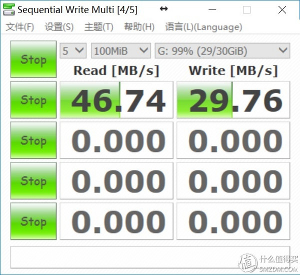Click the Stop button beside 46.74 row
The height and width of the screenshot is (275, 300).
[x=33, y=100]
